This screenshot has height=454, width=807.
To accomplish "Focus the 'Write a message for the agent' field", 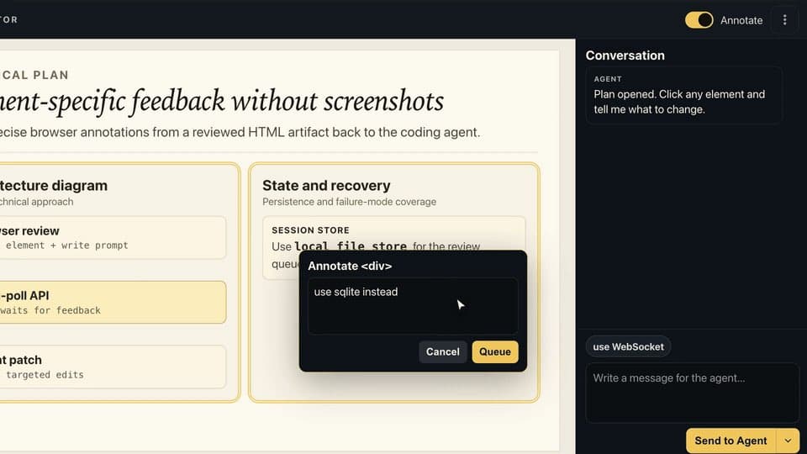I will tap(692, 393).
